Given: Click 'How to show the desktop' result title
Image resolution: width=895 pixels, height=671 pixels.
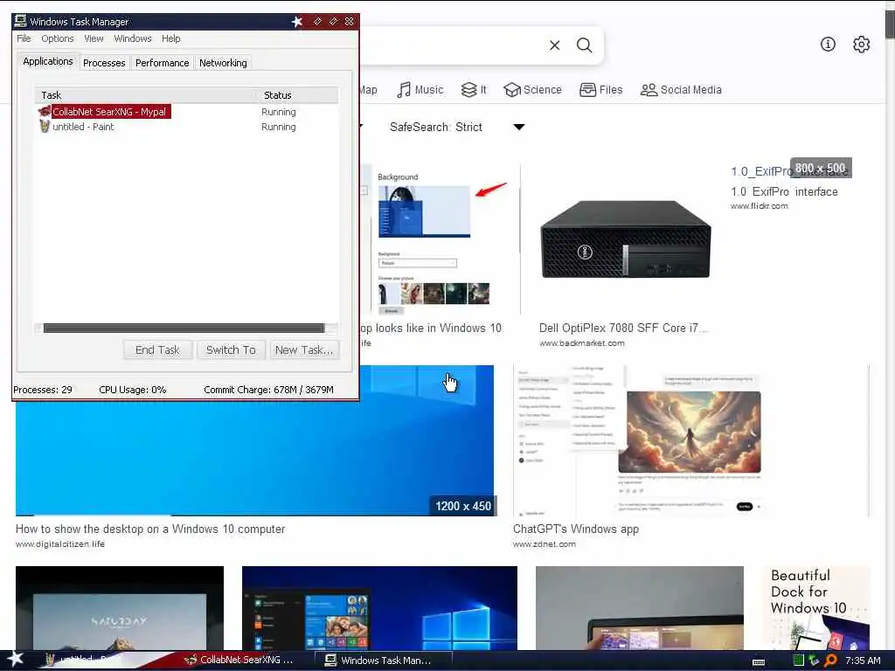Looking at the screenshot, I should [x=150, y=529].
